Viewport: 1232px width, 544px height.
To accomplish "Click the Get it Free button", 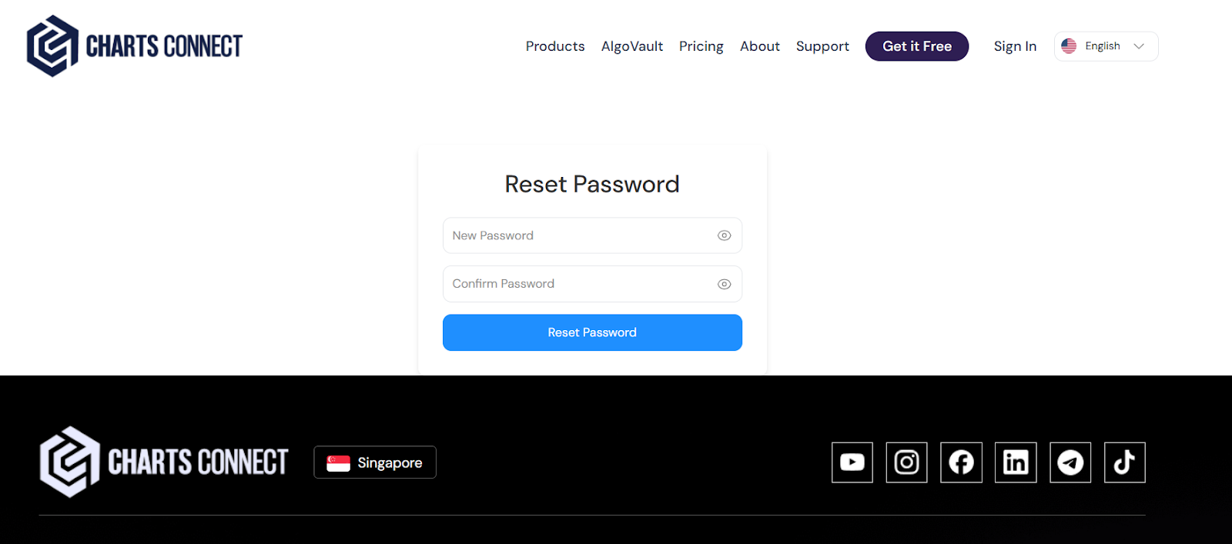I will coord(916,46).
